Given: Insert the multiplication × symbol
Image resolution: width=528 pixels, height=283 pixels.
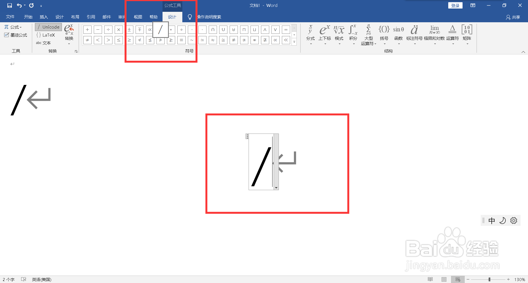Looking at the screenshot, I should pyautogui.click(x=119, y=30).
